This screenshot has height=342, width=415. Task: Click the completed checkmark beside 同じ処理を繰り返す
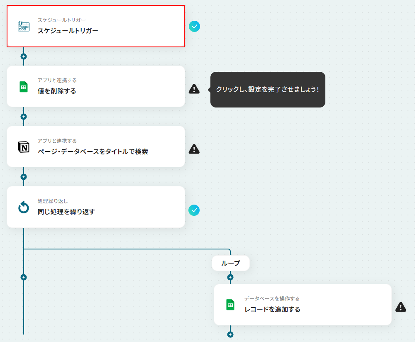[194, 210]
